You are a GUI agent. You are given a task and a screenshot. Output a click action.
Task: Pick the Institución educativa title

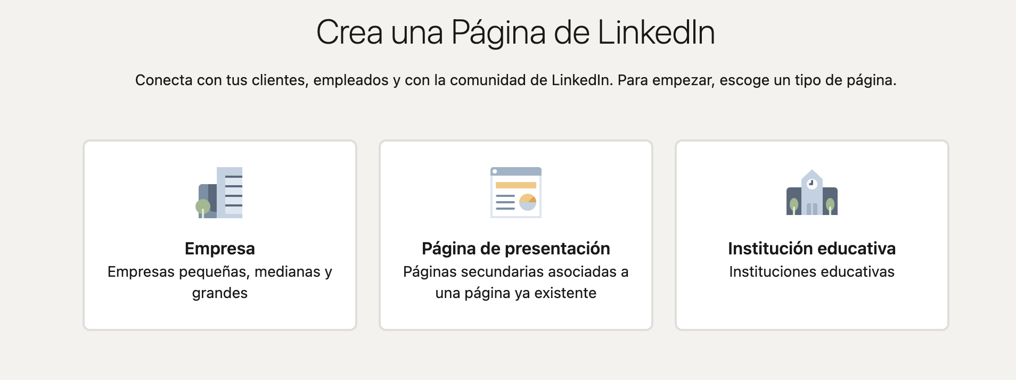point(812,249)
